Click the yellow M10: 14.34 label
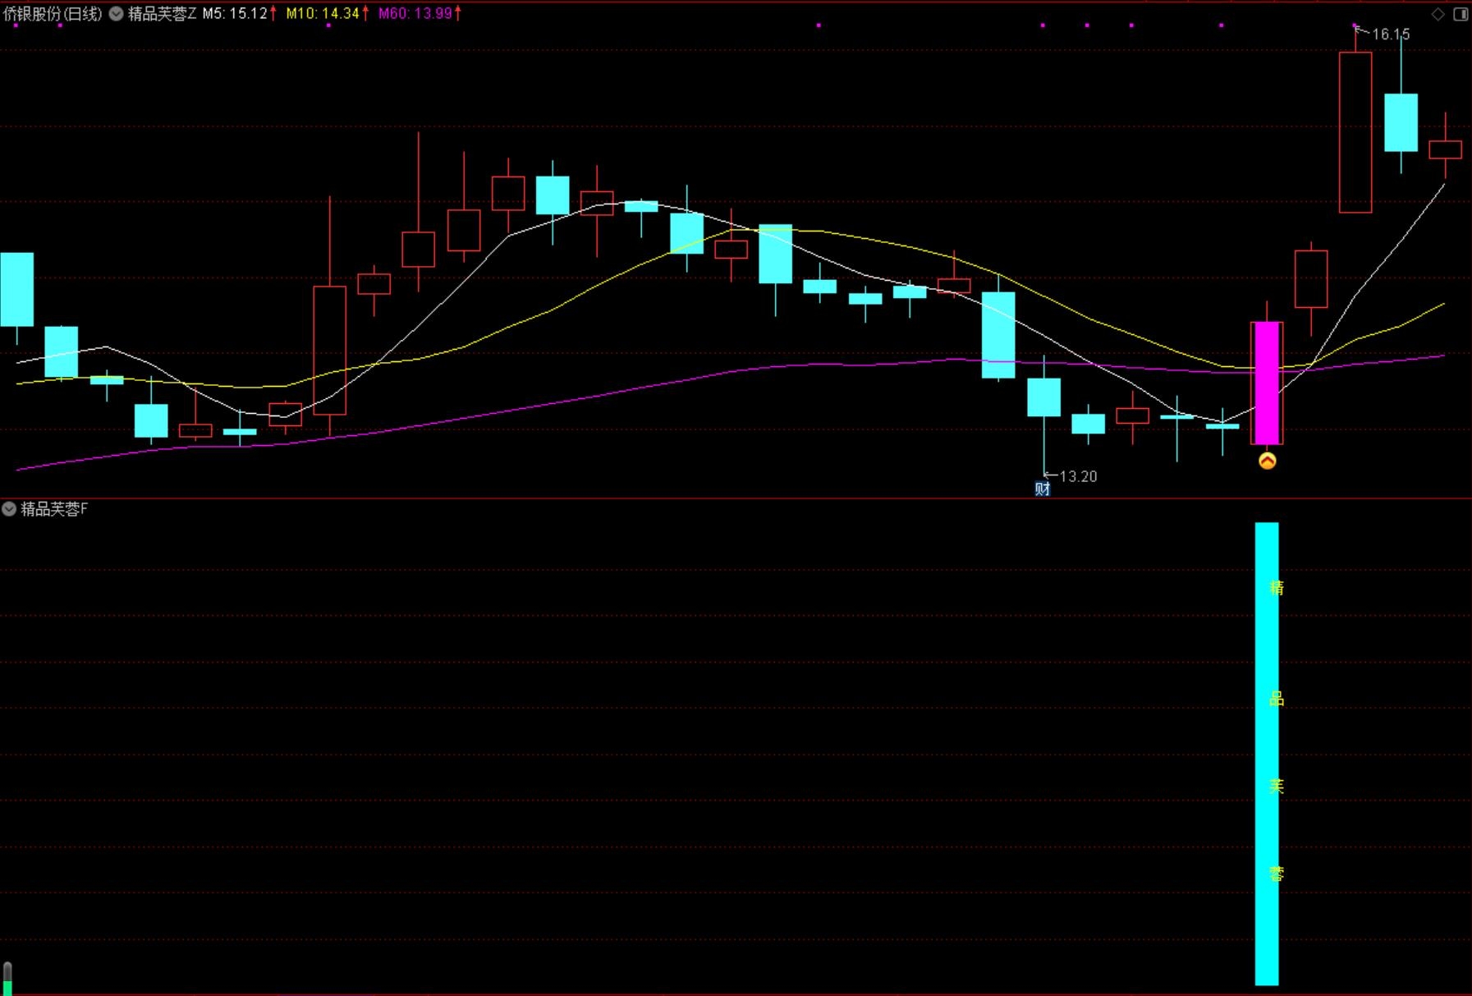The width and height of the screenshot is (1472, 996). [322, 13]
